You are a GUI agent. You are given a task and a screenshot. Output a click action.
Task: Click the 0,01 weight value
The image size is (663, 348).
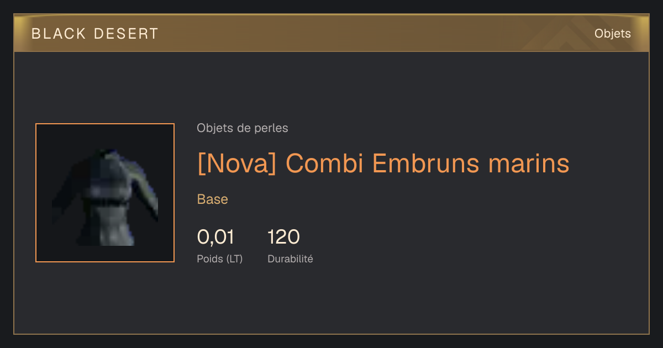(215, 237)
